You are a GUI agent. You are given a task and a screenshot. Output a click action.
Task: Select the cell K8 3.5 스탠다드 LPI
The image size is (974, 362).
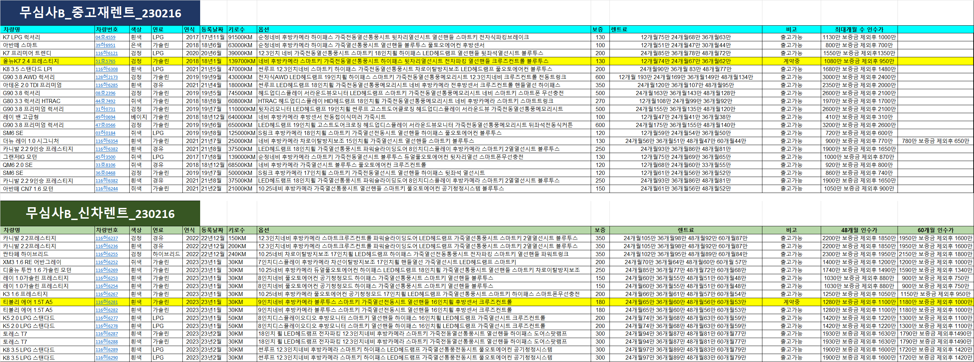(x=47, y=69)
